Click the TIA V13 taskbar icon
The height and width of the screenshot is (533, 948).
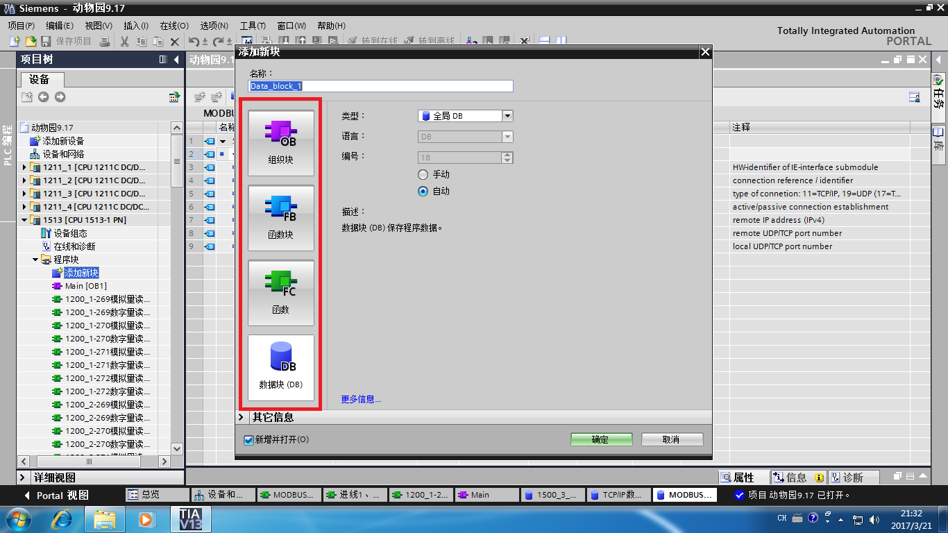coord(189,518)
